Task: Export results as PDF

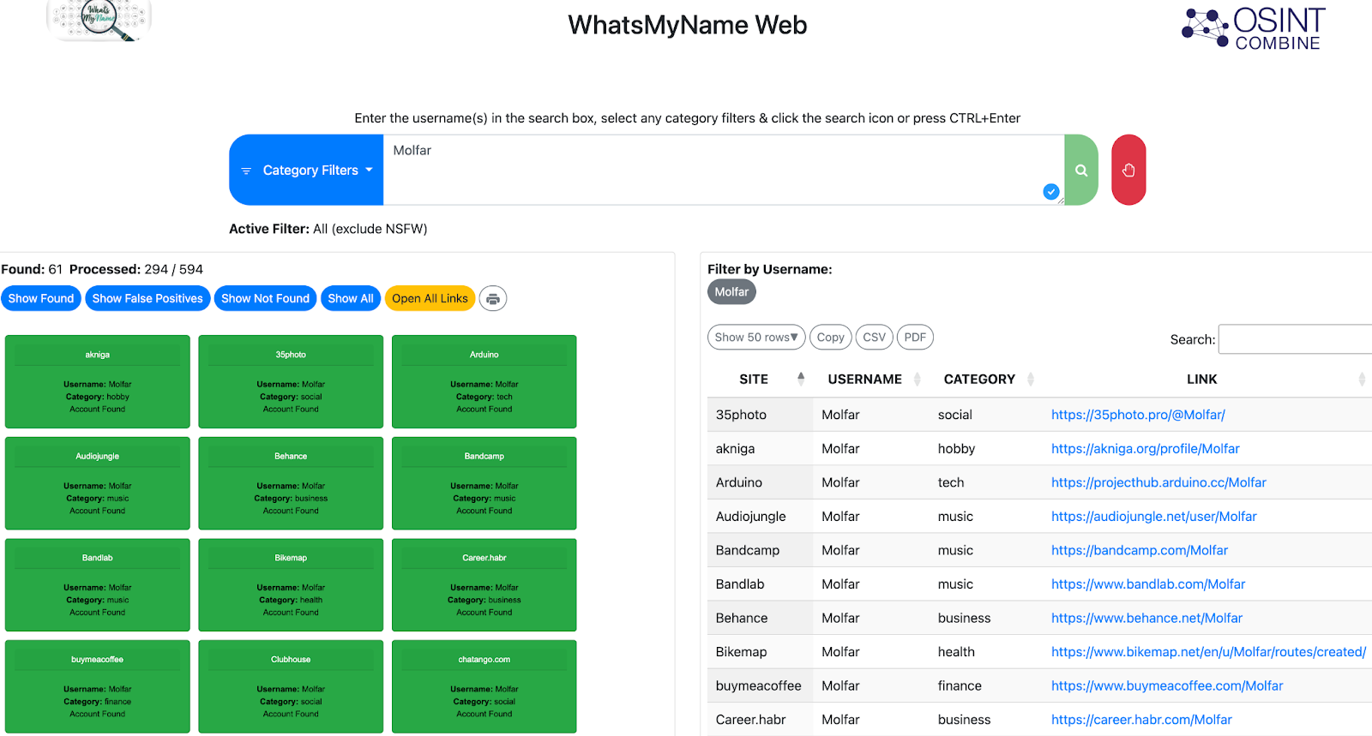Action: coord(915,338)
